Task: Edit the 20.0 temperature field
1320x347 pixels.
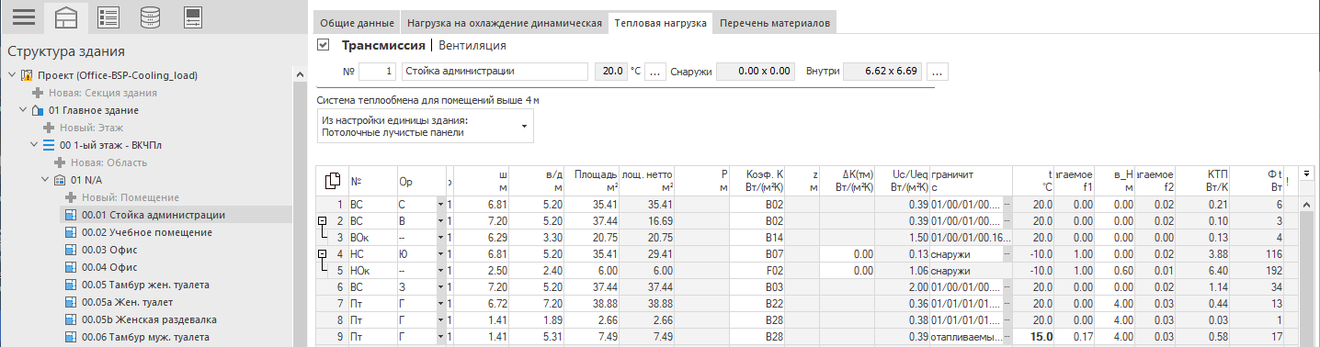Action: [x=610, y=71]
